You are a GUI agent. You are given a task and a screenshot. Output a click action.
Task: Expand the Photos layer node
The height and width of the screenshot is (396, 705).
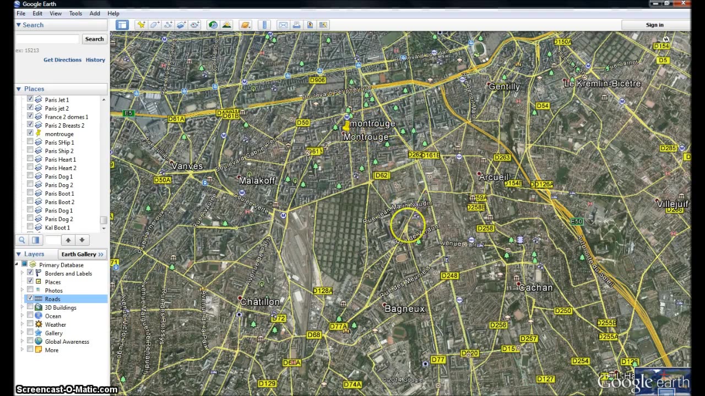click(23, 290)
